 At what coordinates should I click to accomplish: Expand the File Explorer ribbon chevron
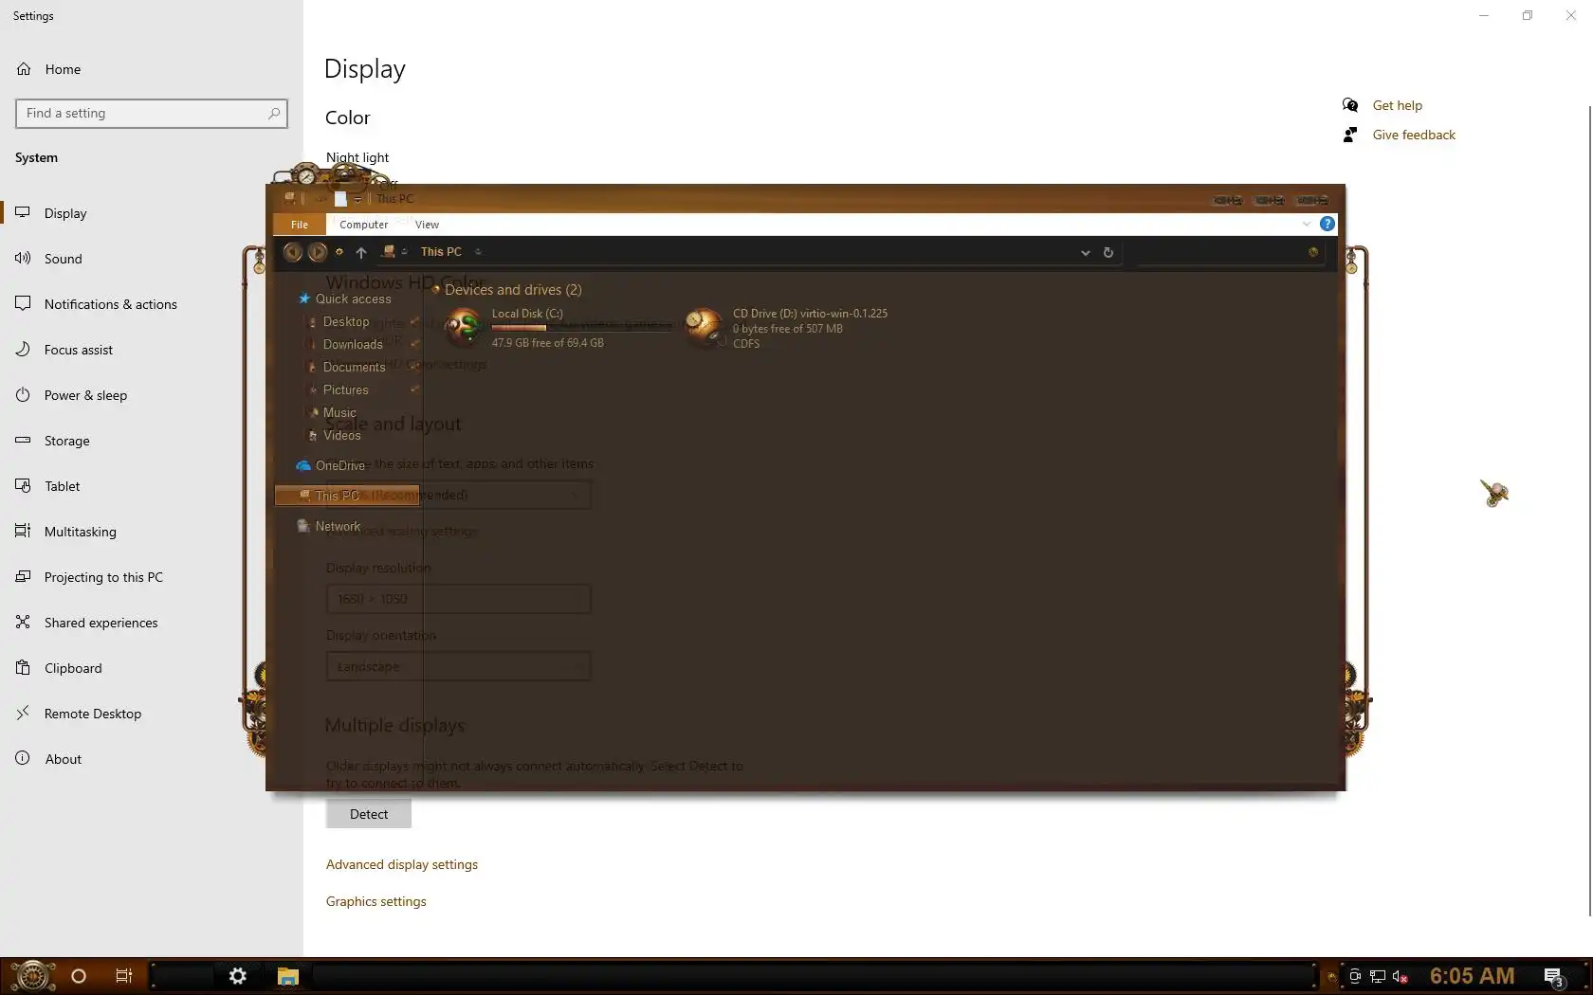tap(1307, 225)
